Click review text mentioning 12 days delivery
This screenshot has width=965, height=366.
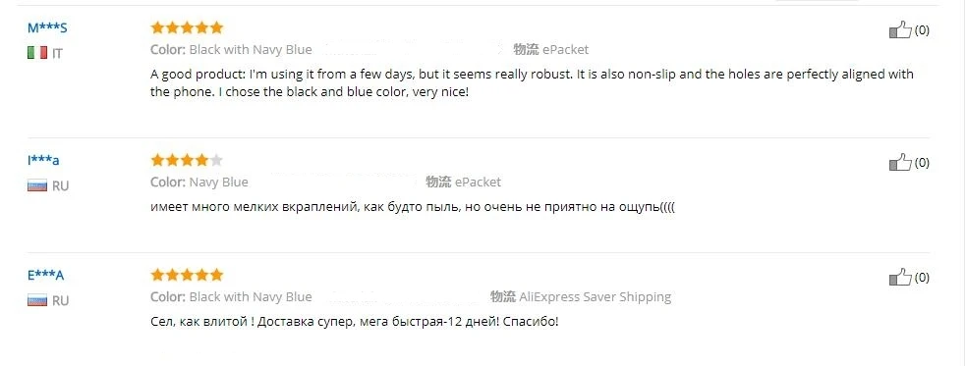click(355, 322)
